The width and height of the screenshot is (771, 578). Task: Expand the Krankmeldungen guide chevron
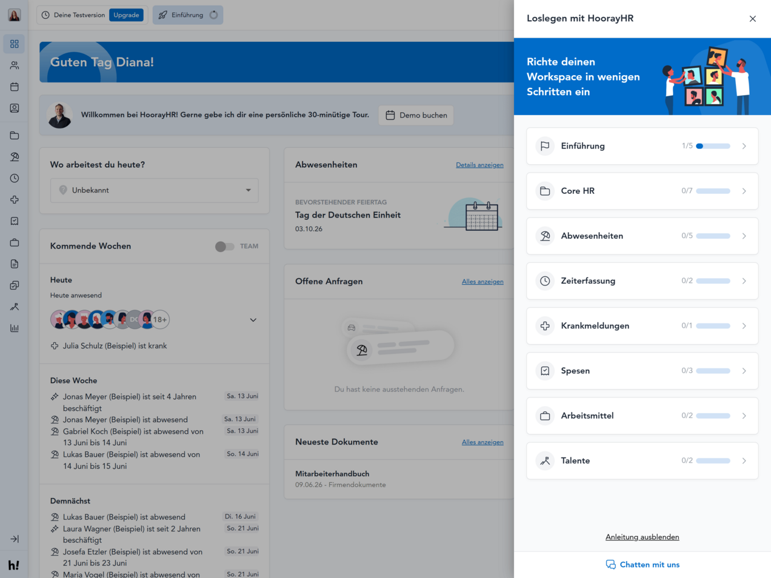pyautogui.click(x=744, y=326)
